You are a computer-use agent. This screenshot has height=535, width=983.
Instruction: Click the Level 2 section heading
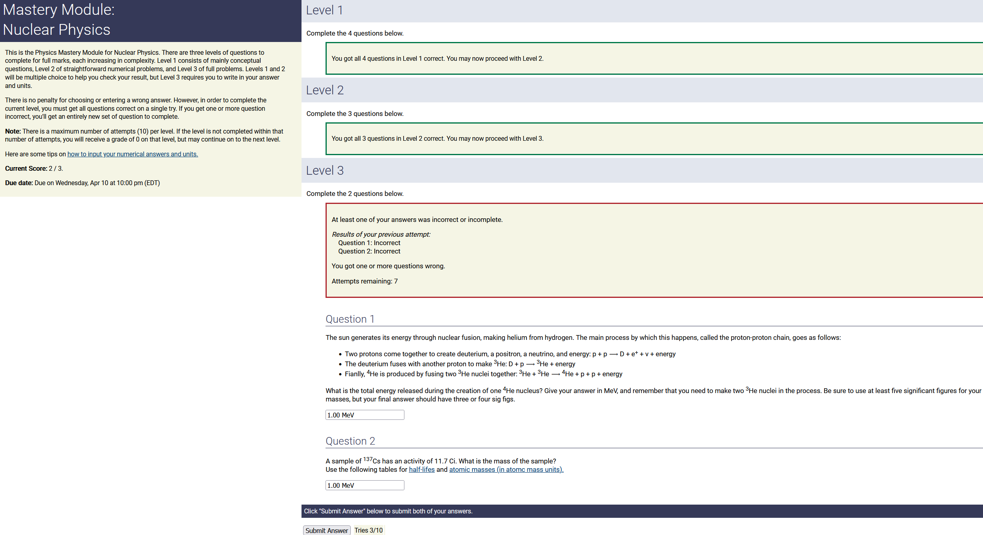pos(325,90)
